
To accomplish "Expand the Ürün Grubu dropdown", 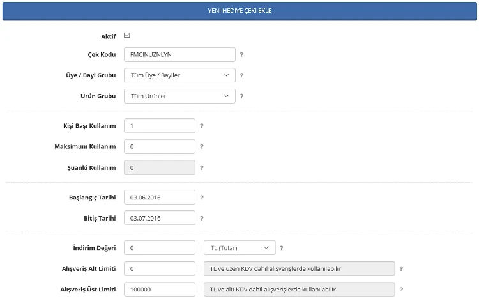I will (x=179, y=97).
